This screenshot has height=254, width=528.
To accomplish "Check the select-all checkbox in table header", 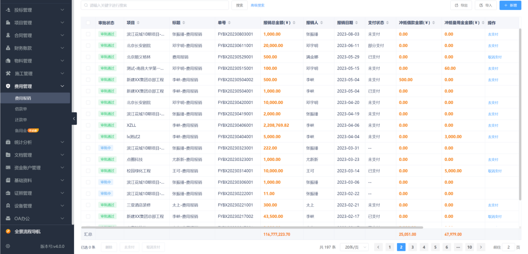I will [x=88, y=23].
